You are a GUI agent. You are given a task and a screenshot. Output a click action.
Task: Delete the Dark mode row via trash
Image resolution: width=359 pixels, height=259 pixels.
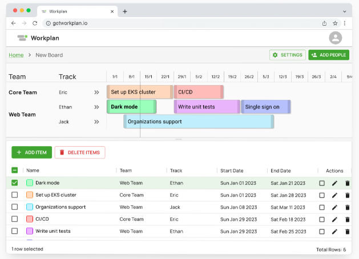348,183
